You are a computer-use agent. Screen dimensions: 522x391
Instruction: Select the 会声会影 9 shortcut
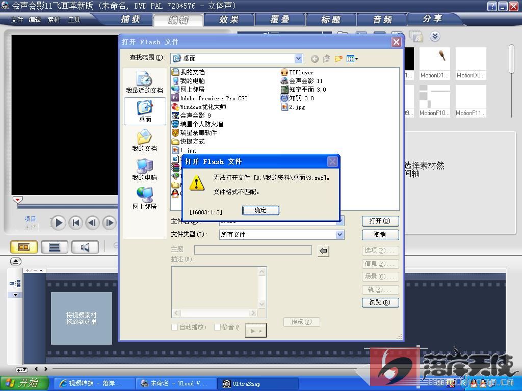(x=192, y=116)
